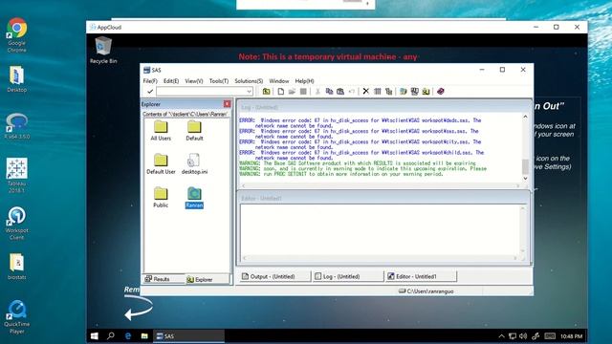The image size is (612, 344).
Task: Activate the Log - (Untitled) window button
Action: click(x=348, y=276)
